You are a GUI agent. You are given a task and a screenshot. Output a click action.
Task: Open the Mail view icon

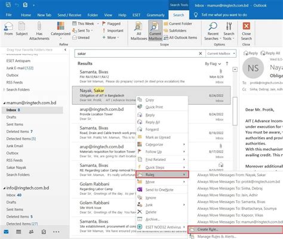coord(6,232)
